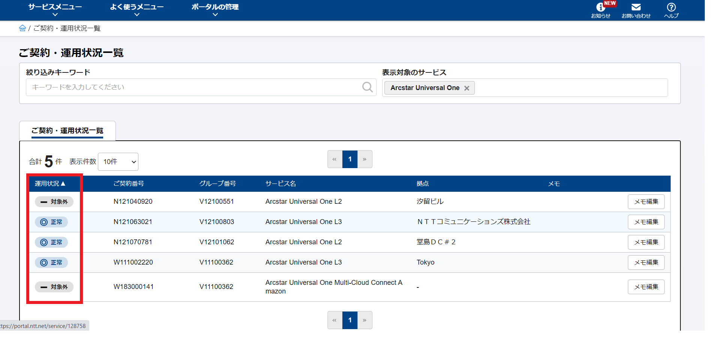Click メモ編集 for contract W183000141
The height and width of the screenshot is (337, 713).
coord(646,287)
